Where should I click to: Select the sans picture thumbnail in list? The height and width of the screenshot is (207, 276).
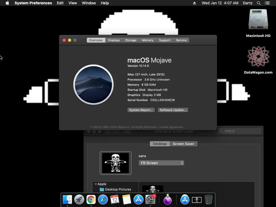point(153,189)
